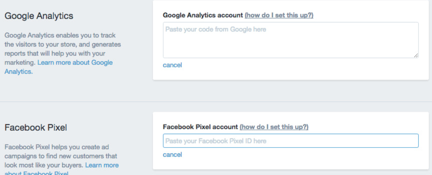The height and width of the screenshot is (175, 432).
Task: Click "Paste your Facebook Pixel ID here" placeholder
Action: click(216, 141)
